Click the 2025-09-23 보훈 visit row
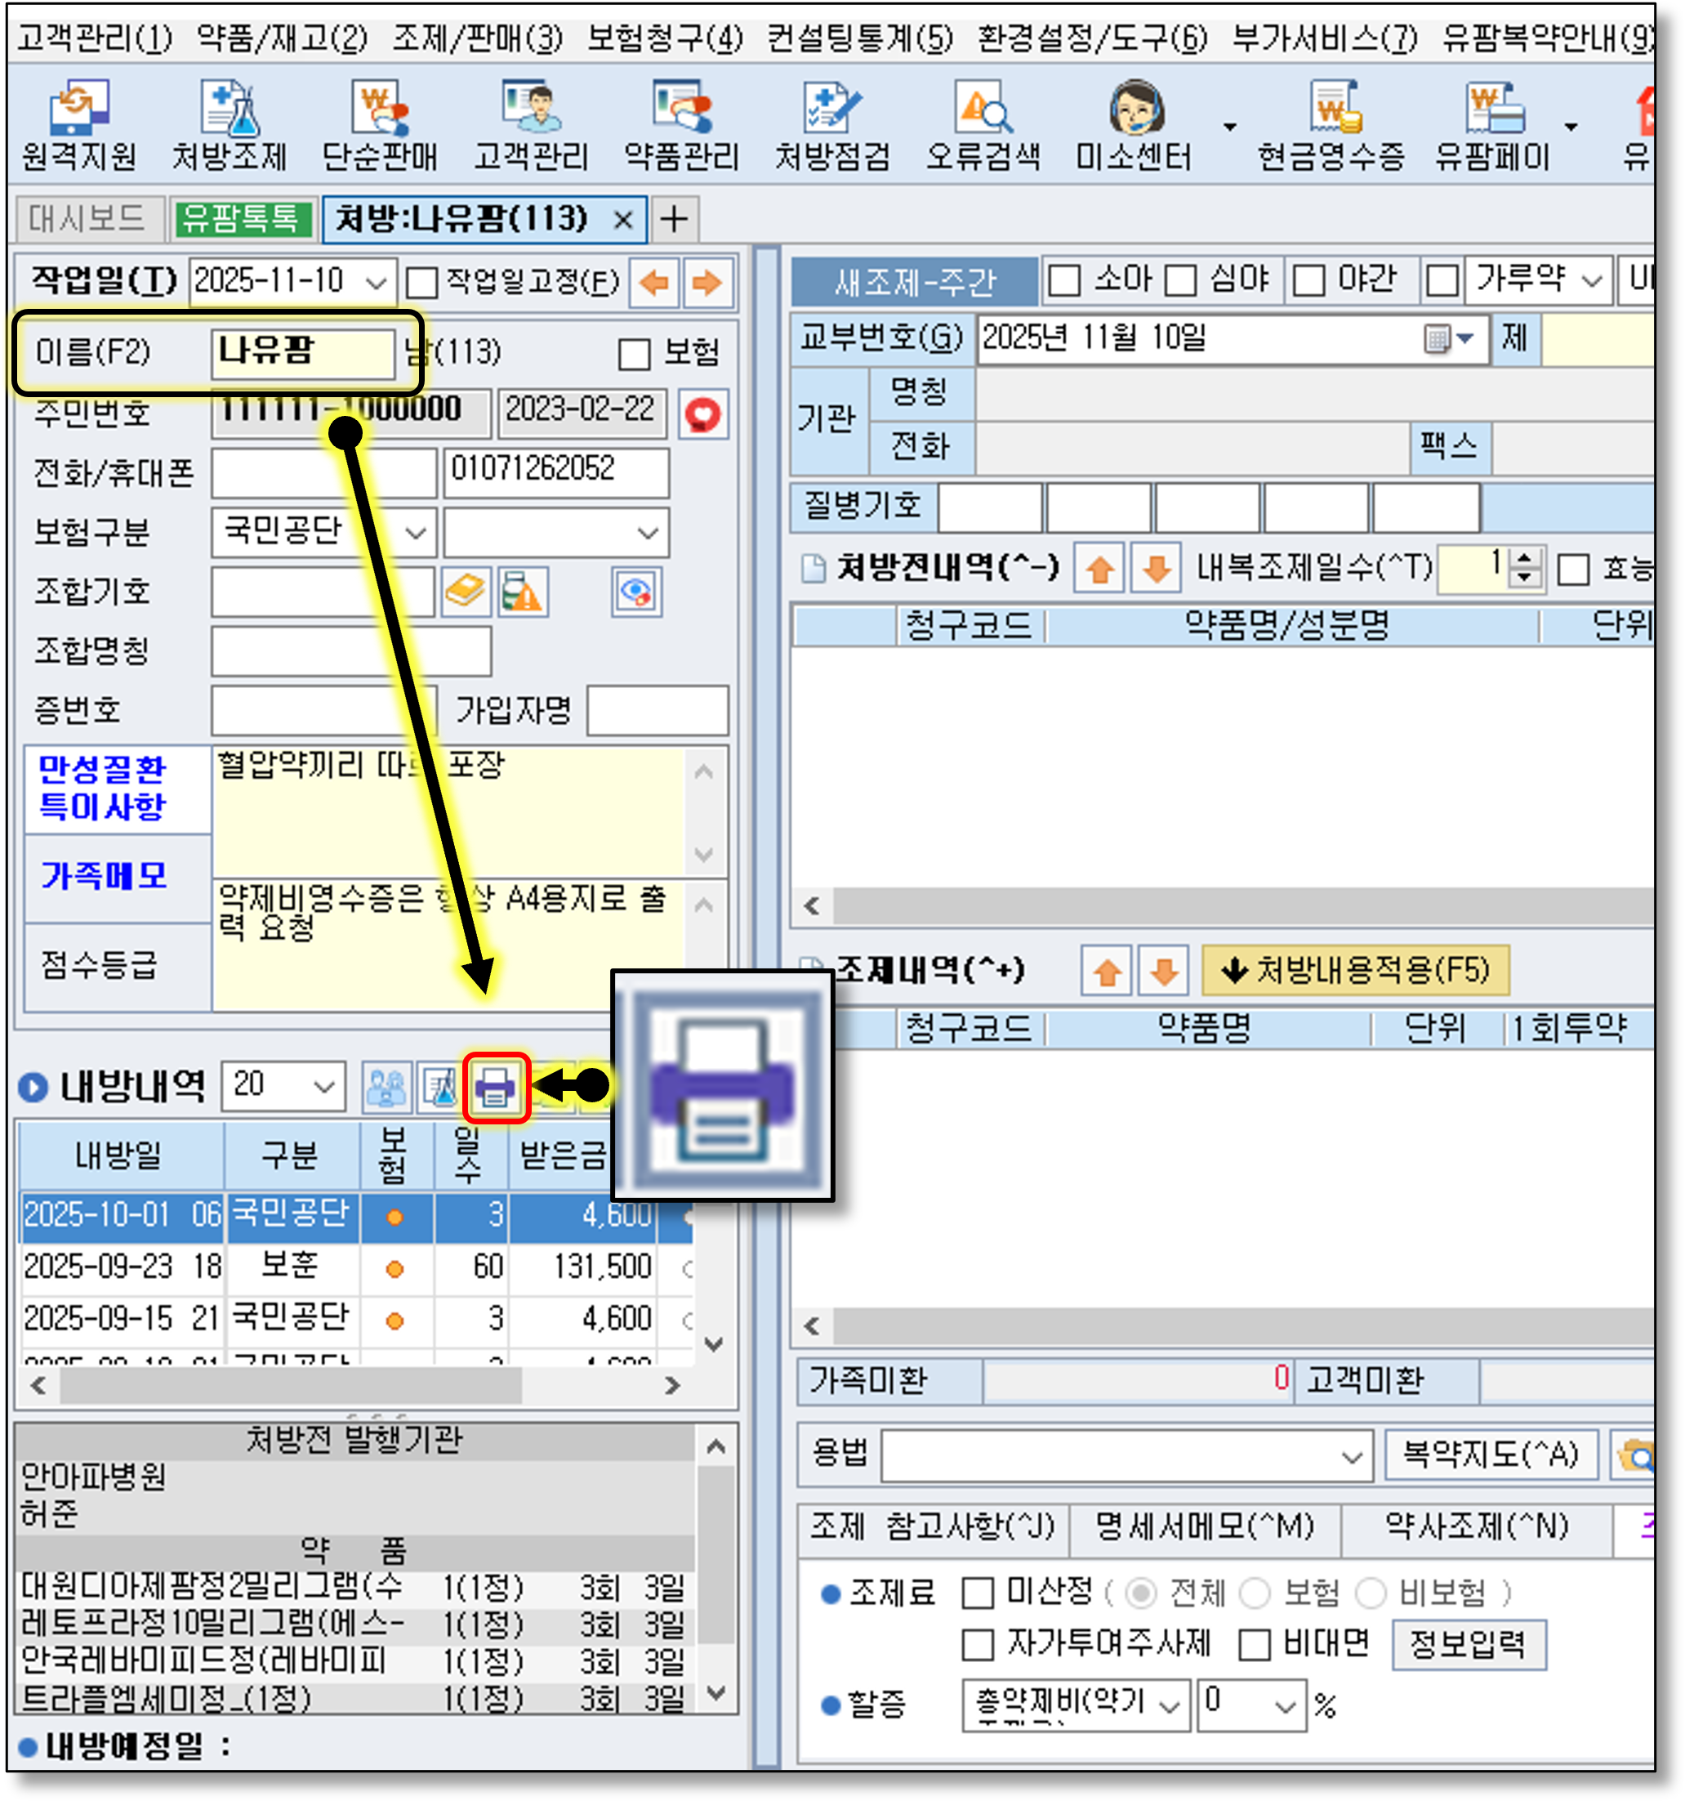Image resolution: width=1685 pixels, height=1801 pixels. pyautogui.click(x=290, y=1266)
